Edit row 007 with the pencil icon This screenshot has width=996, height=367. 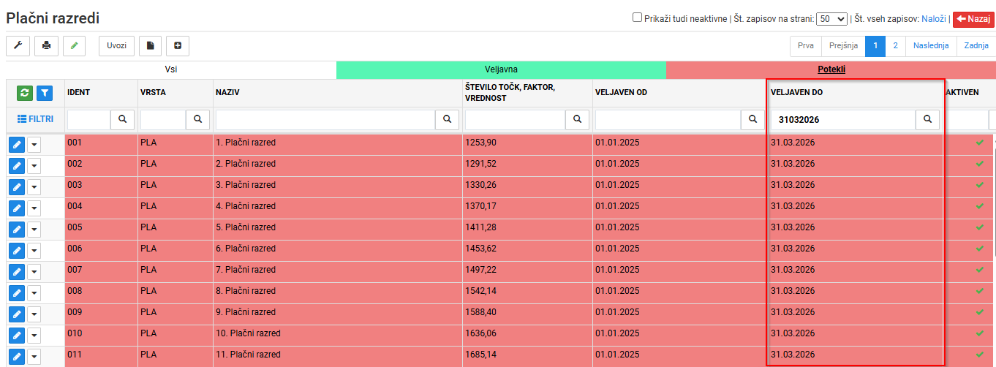[x=17, y=271]
